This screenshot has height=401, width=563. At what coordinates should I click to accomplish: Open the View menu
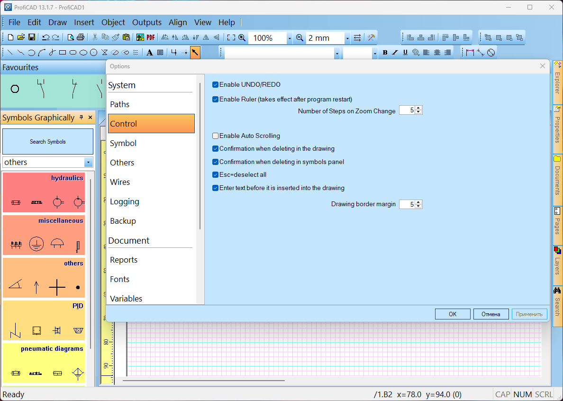(202, 22)
